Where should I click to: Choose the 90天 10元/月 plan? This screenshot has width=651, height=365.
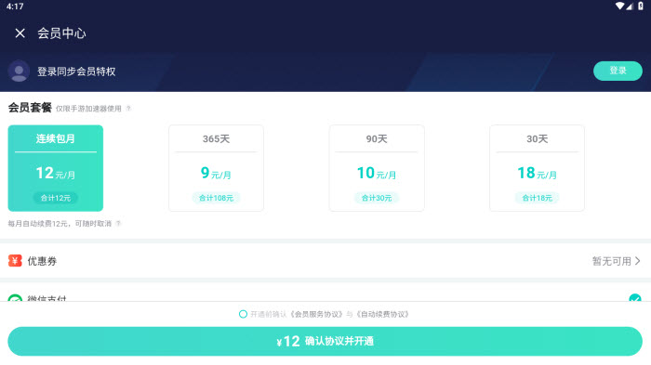(377, 168)
